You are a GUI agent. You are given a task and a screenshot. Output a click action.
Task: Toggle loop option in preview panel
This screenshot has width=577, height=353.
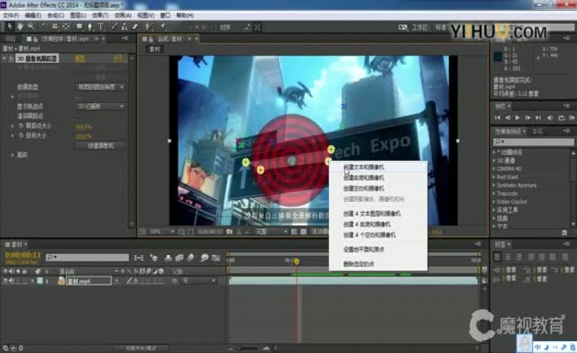(x=561, y=118)
